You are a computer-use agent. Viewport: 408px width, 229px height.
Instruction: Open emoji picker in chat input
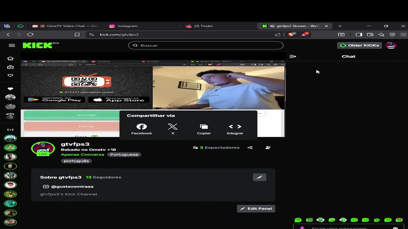395,228
